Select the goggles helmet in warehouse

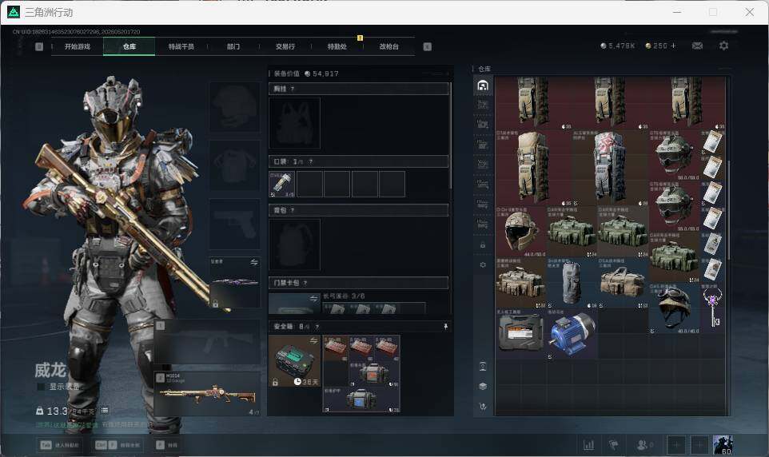tap(675, 308)
